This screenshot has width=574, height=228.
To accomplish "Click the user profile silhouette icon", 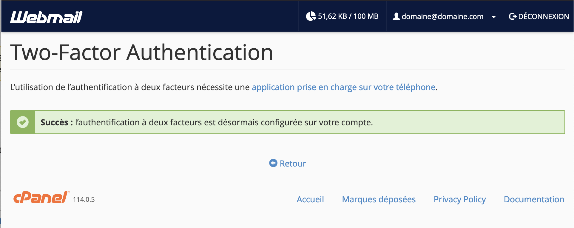I will [x=396, y=16].
